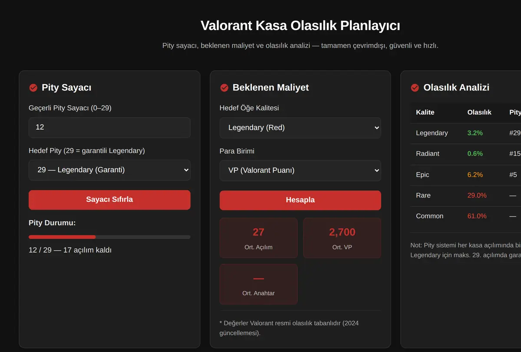This screenshot has height=352, width=521.
Task: Click the '12 / 29 — 17 açılım kaldı' text
Action: click(x=70, y=250)
